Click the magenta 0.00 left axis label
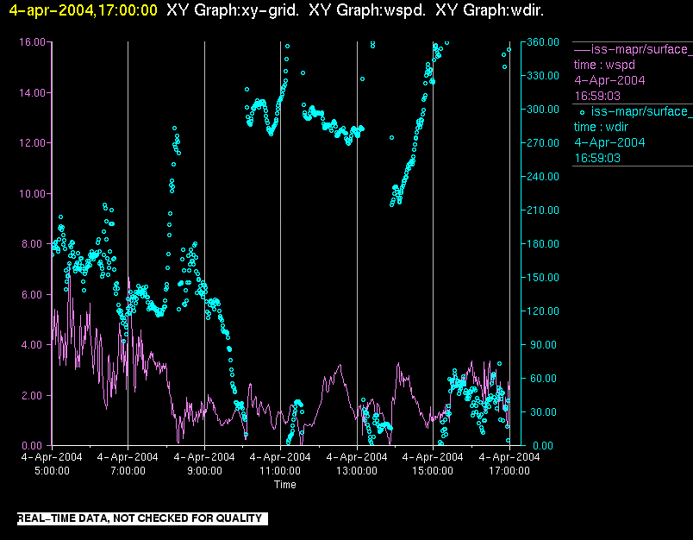The image size is (693, 540). click(x=34, y=446)
